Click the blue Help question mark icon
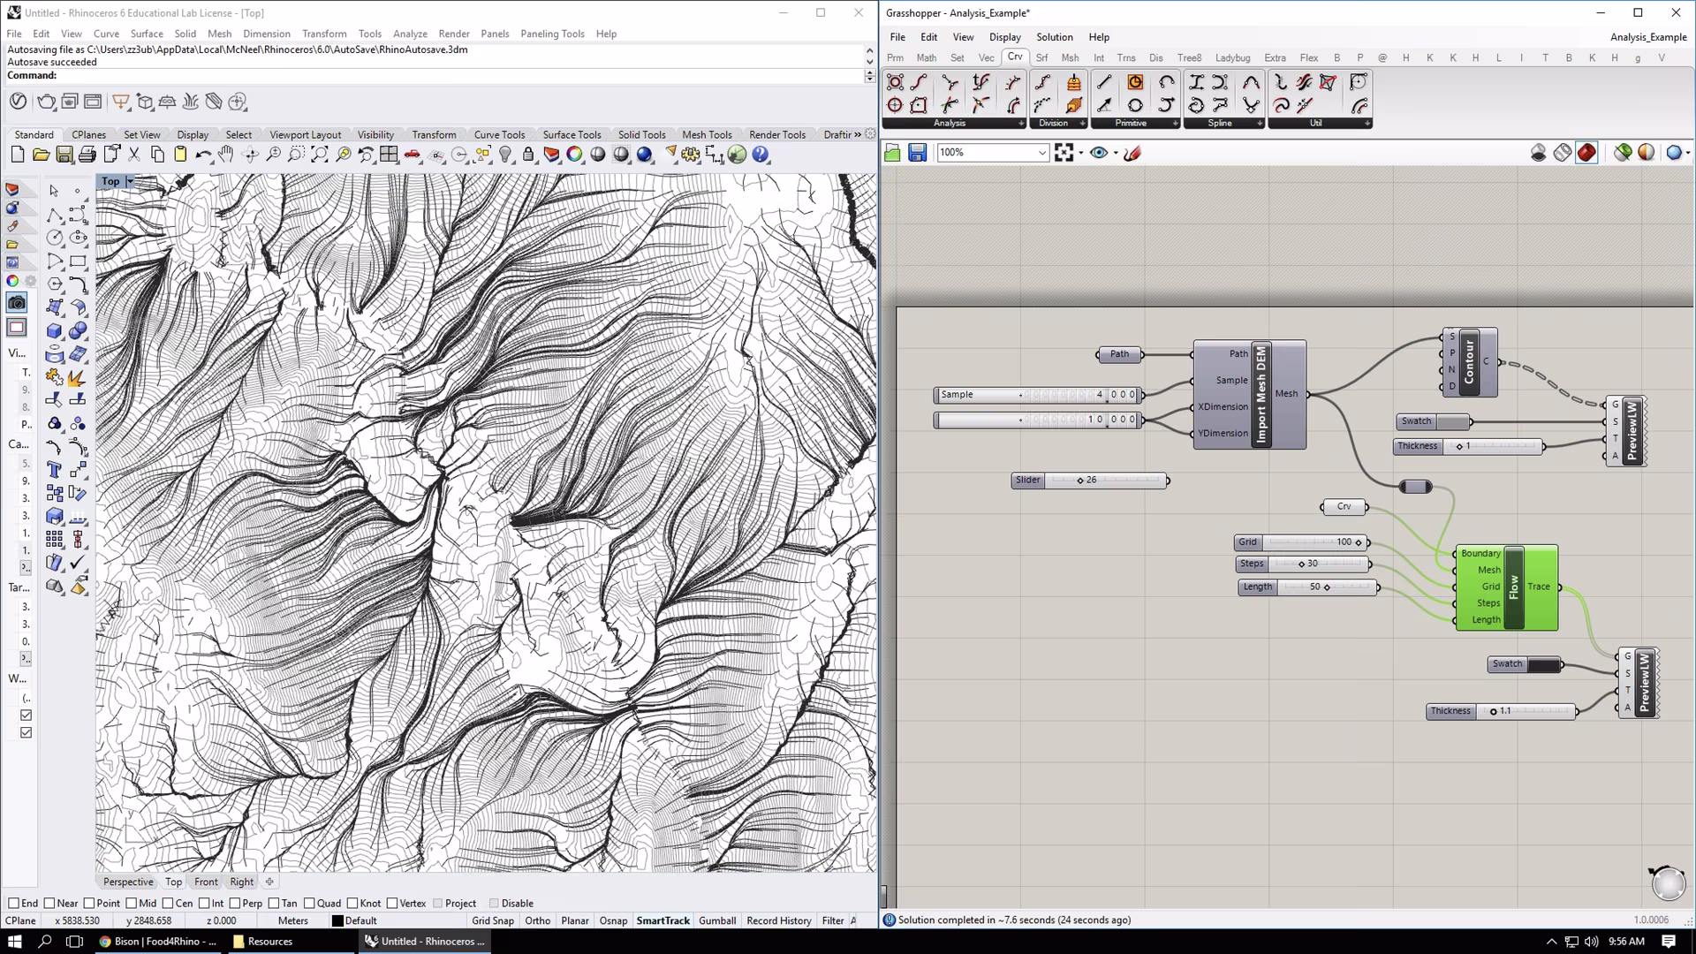Screen dimensions: 1696x954 pyautogui.click(x=761, y=155)
